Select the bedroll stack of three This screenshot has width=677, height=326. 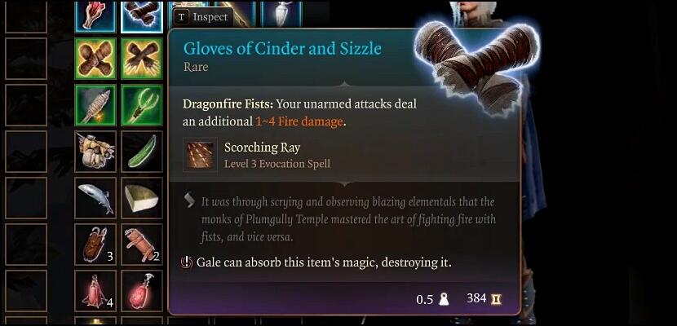pyautogui.click(x=95, y=244)
